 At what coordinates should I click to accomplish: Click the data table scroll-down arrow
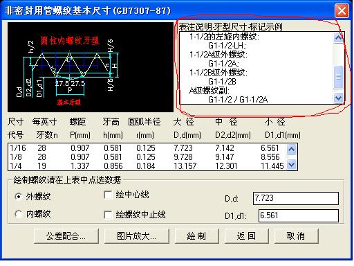(x=291, y=165)
